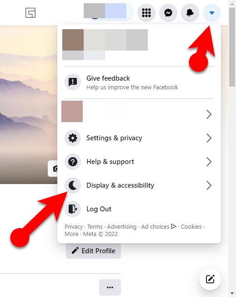This screenshot has width=236, height=297.
Task: Click the moon icon for display settings
Action: (73, 185)
